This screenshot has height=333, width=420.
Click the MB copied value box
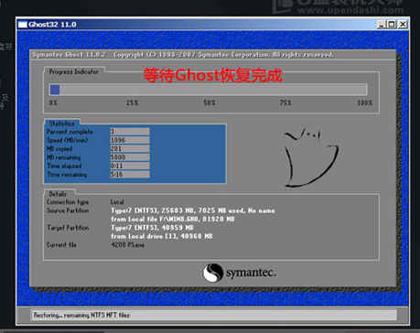[130, 148]
